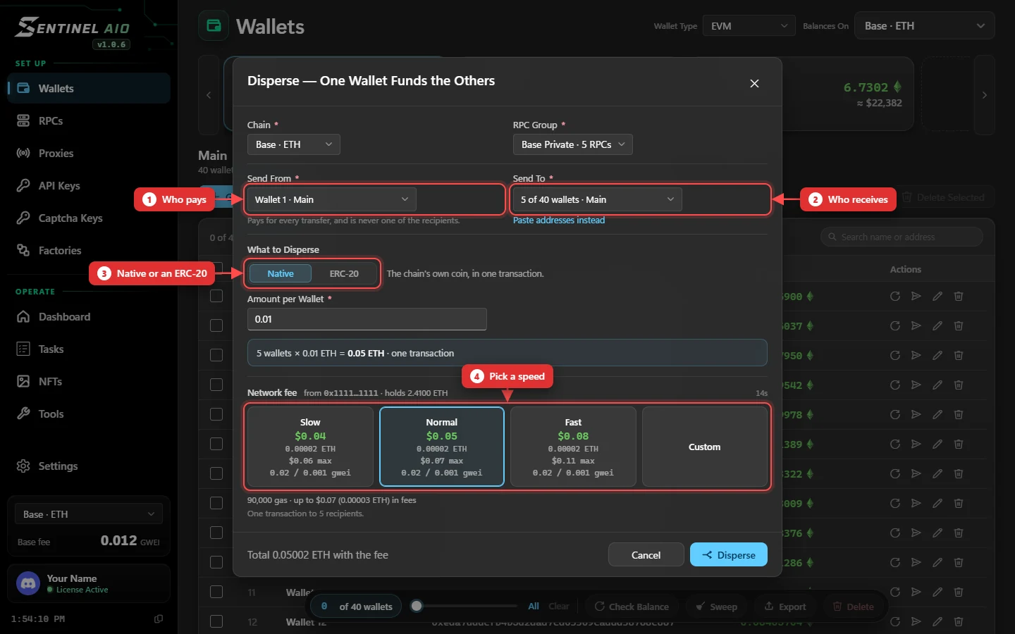1015x634 pixels.
Task: Open the Send From wallet dropdown
Action: 332,199
